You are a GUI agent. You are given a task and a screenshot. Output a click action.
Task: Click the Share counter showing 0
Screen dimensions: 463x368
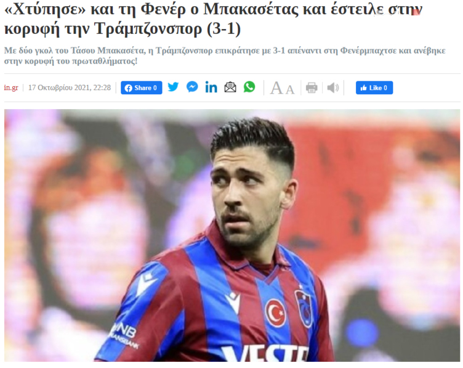pyautogui.click(x=155, y=88)
